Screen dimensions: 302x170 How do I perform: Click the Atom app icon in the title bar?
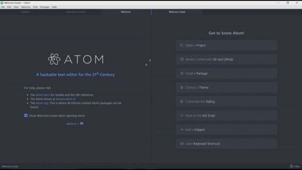[x=2, y=3]
